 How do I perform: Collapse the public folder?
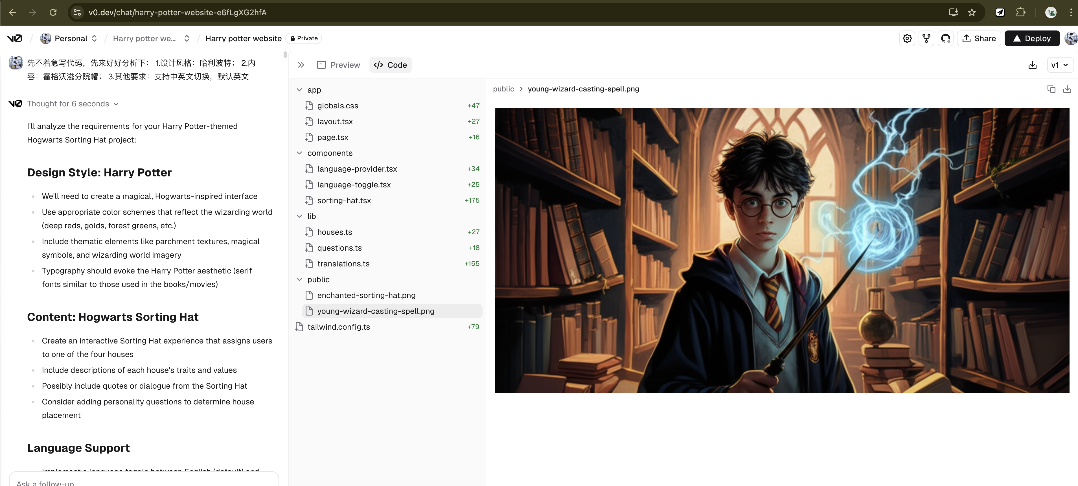click(x=313, y=280)
